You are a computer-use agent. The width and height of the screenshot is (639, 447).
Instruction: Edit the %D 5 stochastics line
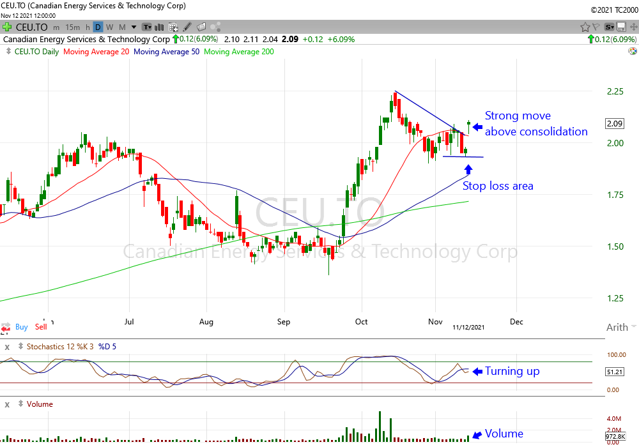pyautogui.click(x=107, y=347)
